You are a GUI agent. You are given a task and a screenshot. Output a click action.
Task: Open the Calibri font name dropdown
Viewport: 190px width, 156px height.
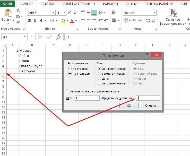pyautogui.click(x=53, y=13)
